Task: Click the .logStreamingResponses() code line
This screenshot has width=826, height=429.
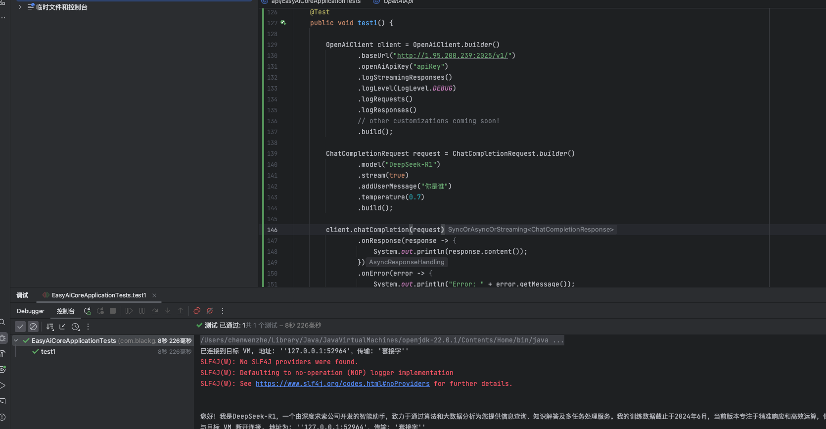Action: click(405, 77)
